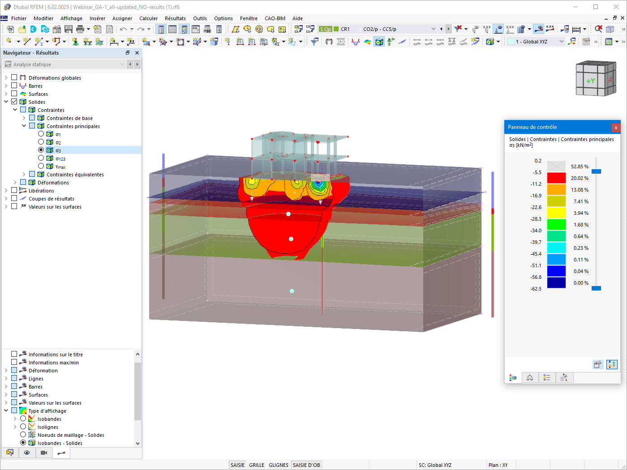Expand the Coupes de résultats node
The height and width of the screenshot is (470, 627).
(x=6, y=198)
